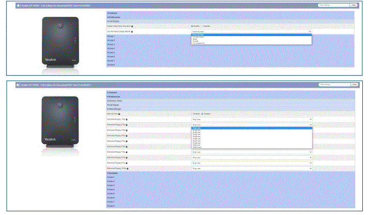Open the Distinctive Ringing 9 File dropdown
368x215 pixels.
252,163
